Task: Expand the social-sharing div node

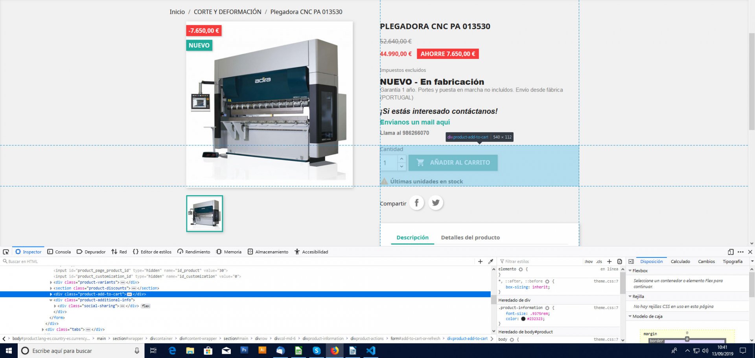Action: pyautogui.click(x=55, y=306)
